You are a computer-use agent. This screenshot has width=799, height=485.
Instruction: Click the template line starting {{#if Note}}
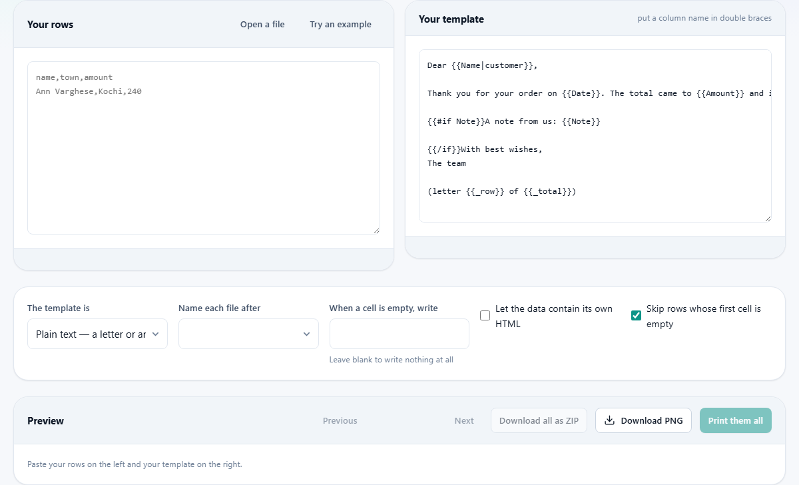tap(514, 121)
